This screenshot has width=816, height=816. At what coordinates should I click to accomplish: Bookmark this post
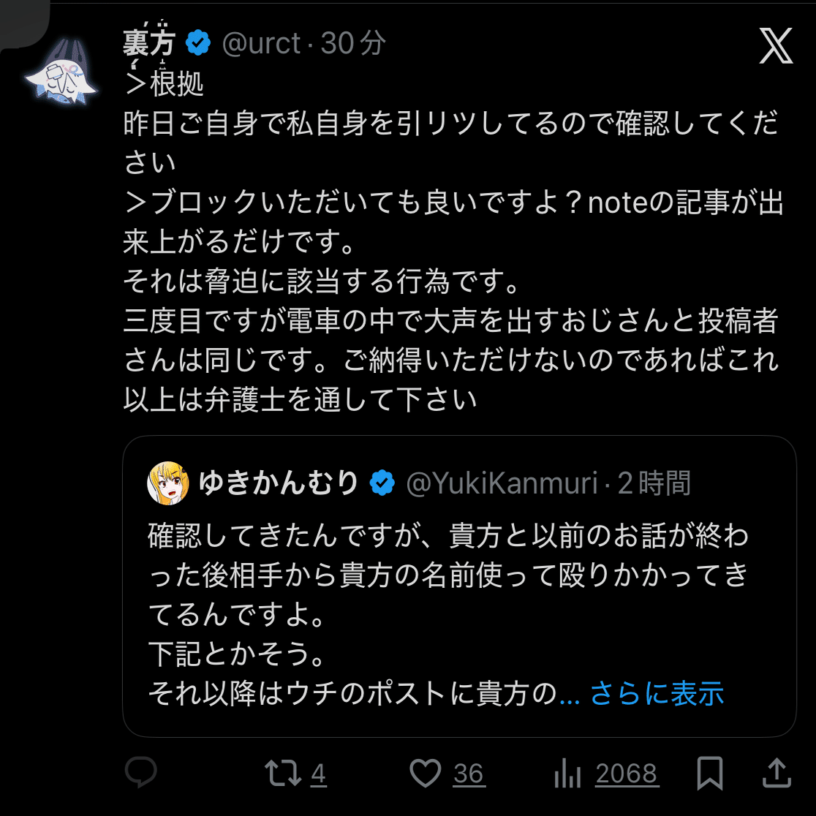pos(709,773)
